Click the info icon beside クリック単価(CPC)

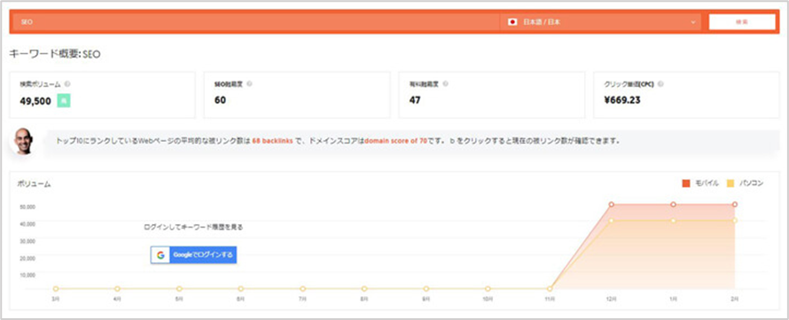coord(660,84)
